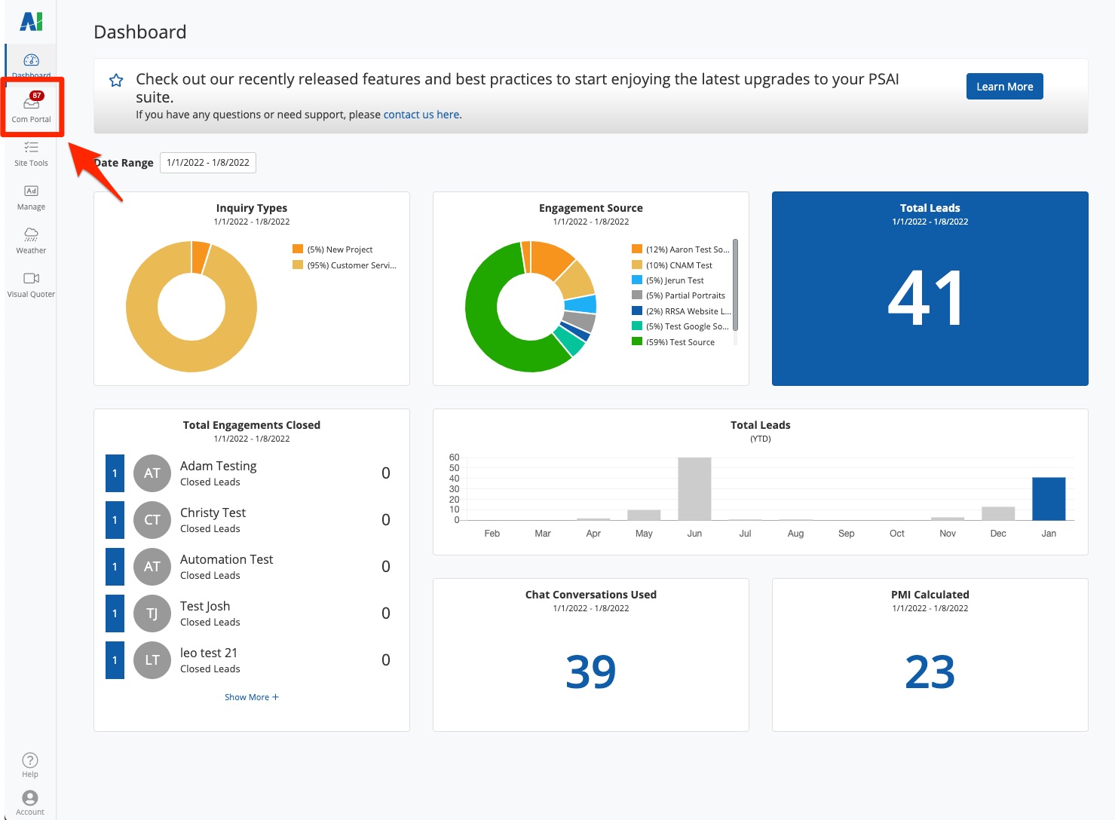Click the Learn More button
1115x820 pixels.
pos(1004,87)
